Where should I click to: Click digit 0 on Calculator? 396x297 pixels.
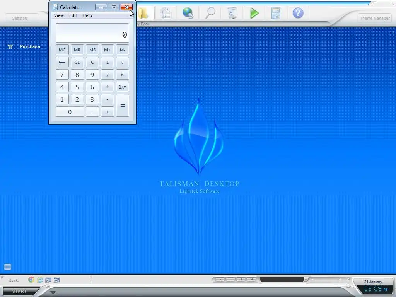click(70, 112)
